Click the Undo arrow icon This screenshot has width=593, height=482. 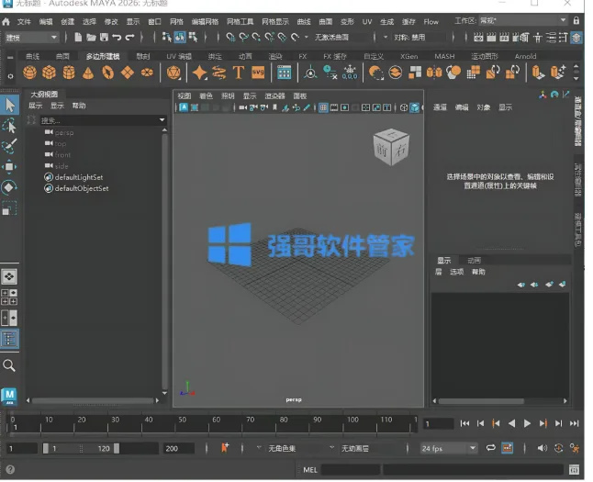tap(117, 37)
